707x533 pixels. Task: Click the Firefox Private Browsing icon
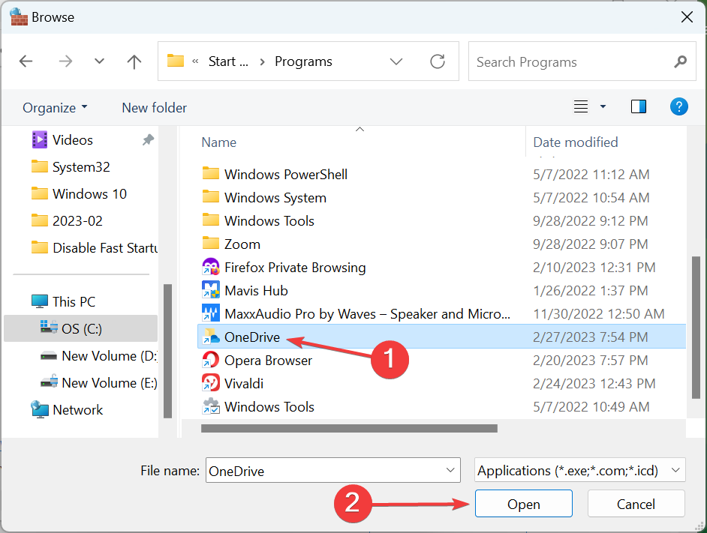[211, 267]
